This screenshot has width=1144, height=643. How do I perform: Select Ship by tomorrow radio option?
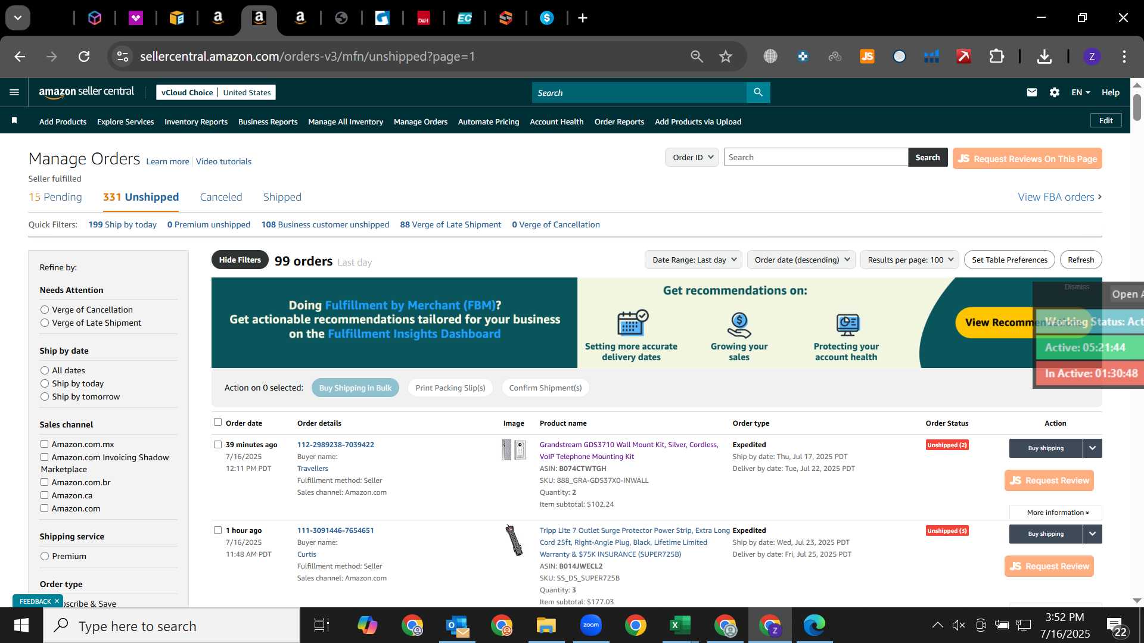[x=45, y=397]
